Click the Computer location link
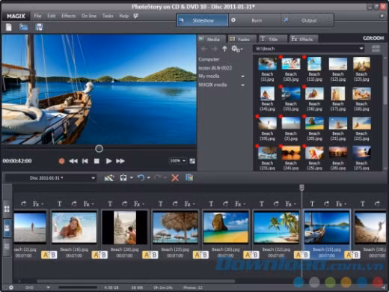 tap(209, 59)
